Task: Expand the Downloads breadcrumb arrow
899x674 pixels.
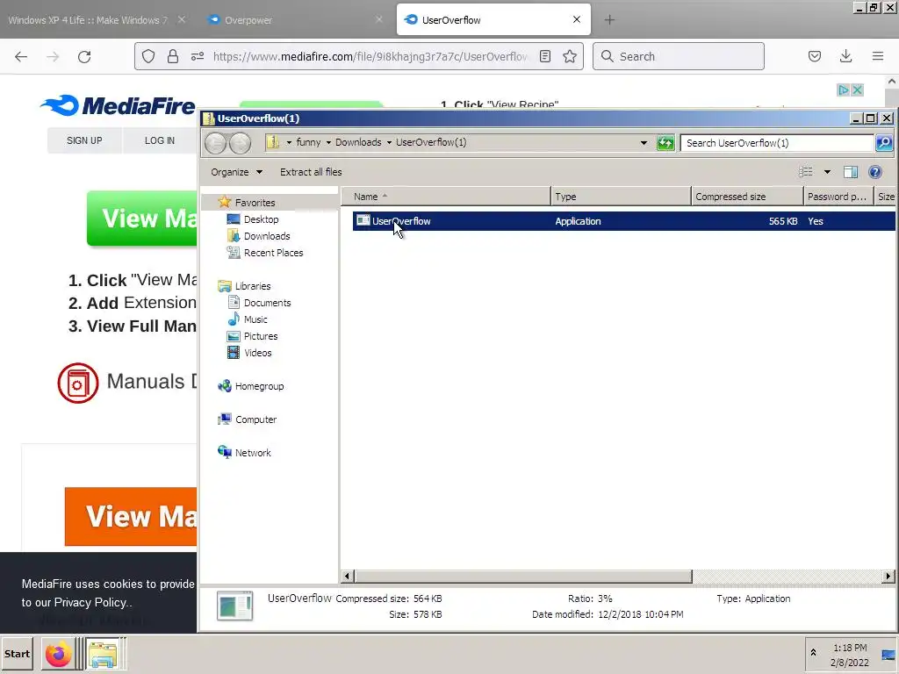Action: [328, 143]
